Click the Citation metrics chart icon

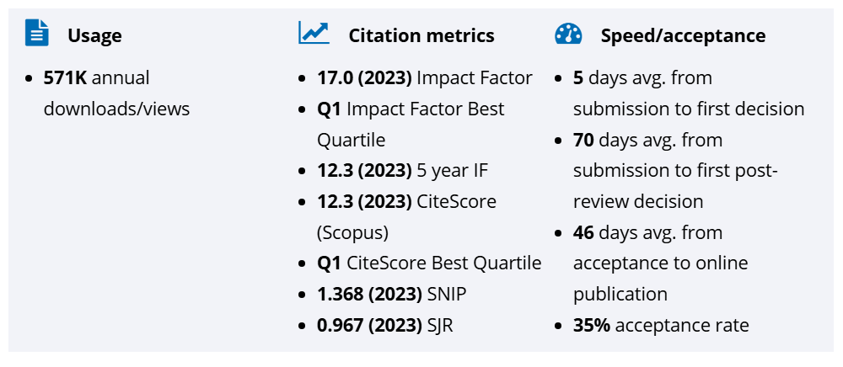click(314, 34)
